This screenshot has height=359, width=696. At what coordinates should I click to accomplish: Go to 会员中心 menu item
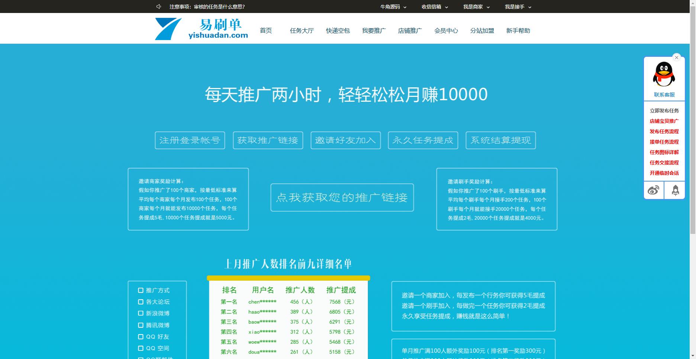[x=446, y=31]
